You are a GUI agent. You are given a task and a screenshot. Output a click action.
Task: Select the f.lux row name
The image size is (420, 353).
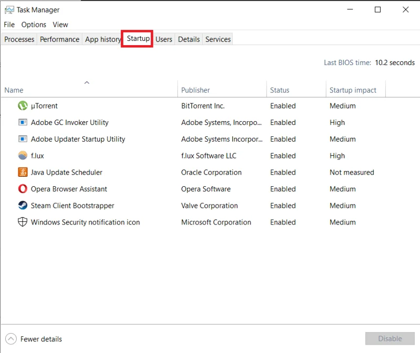pos(37,156)
